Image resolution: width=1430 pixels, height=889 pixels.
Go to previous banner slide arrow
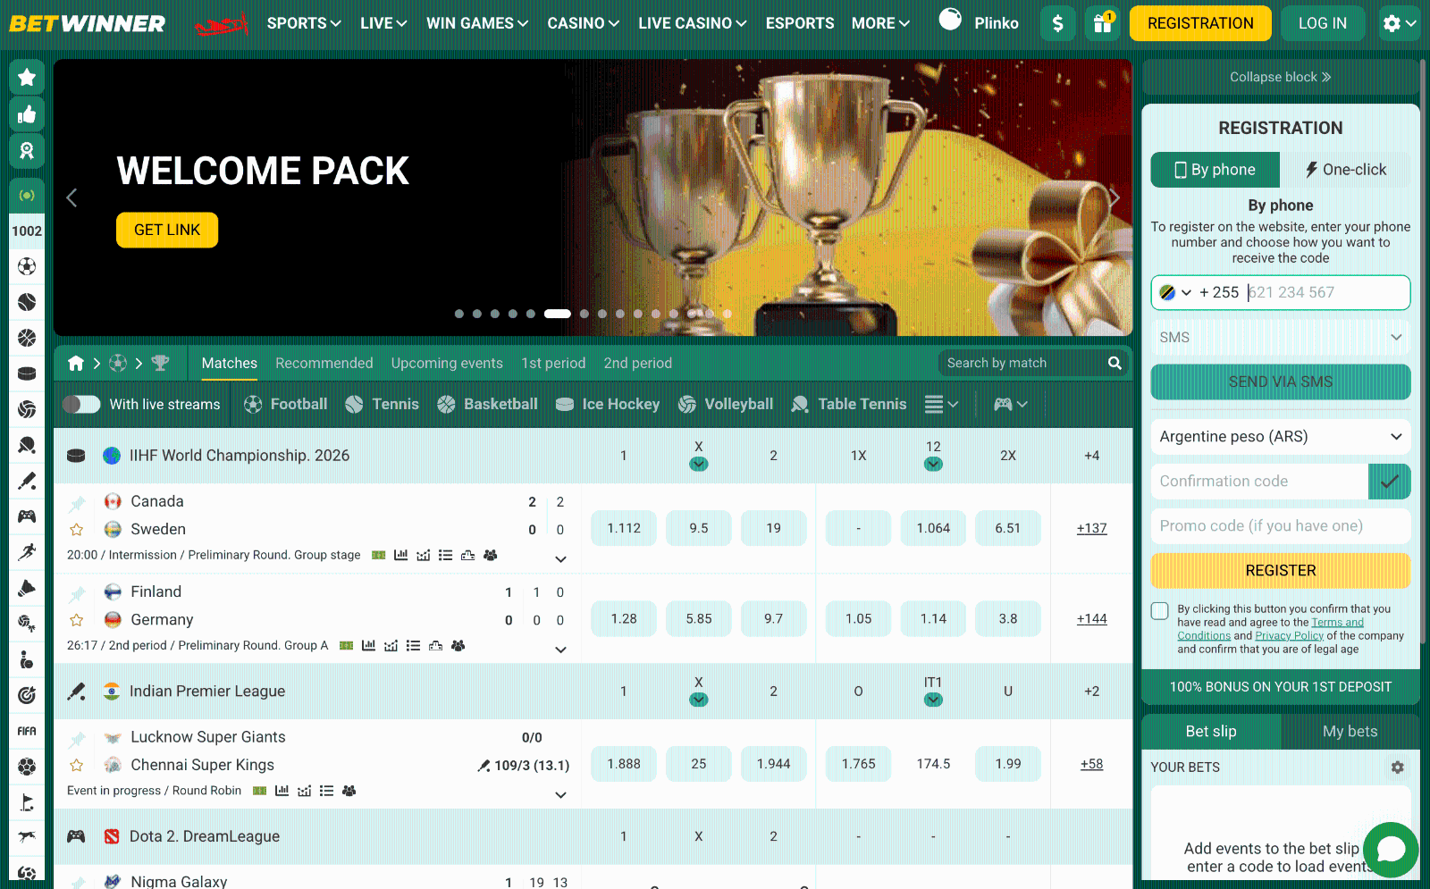71,197
